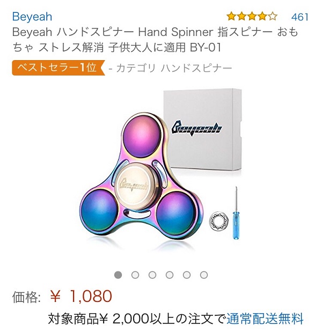Click the product title text Beyeah ハンドスピナー

tap(73, 32)
